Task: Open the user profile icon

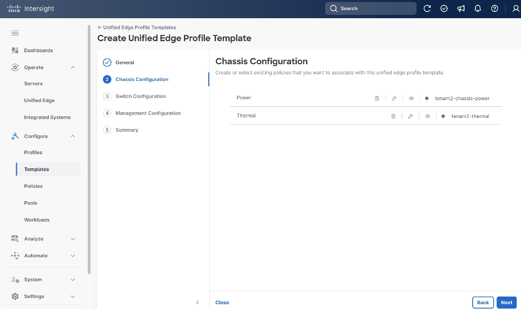Action: [516, 9]
